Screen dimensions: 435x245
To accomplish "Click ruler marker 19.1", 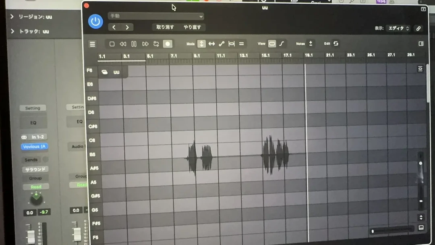I will [x=309, y=55].
